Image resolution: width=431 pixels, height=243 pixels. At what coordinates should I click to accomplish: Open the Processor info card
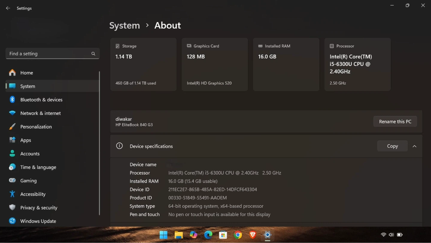point(358,64)
